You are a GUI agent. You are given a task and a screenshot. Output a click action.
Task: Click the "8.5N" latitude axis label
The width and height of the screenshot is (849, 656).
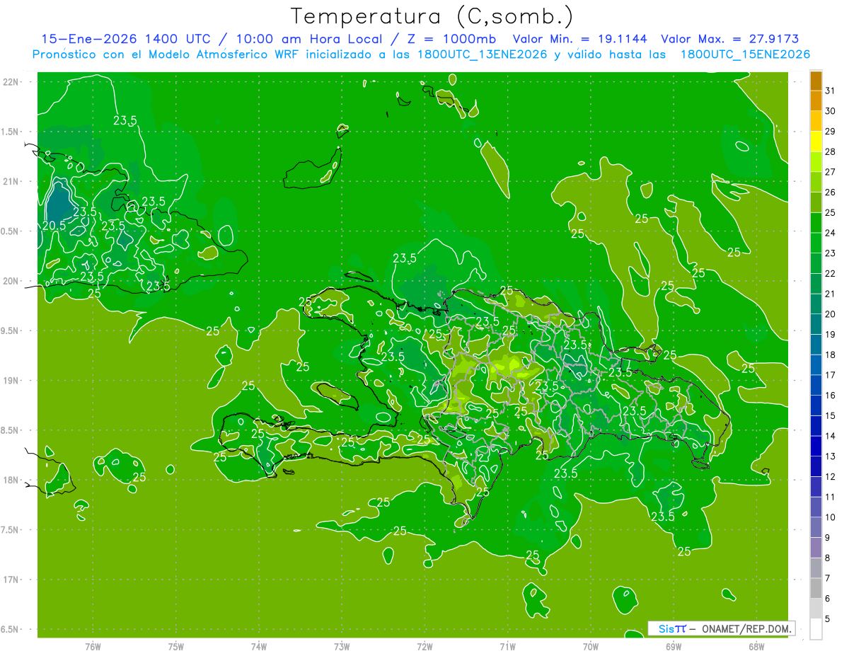tap(11, 430)
